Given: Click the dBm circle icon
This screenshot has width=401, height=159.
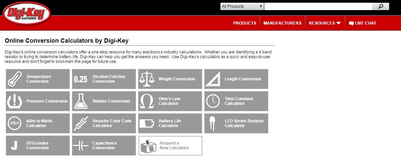Looking at the screenshot, I should pos(15,123).
